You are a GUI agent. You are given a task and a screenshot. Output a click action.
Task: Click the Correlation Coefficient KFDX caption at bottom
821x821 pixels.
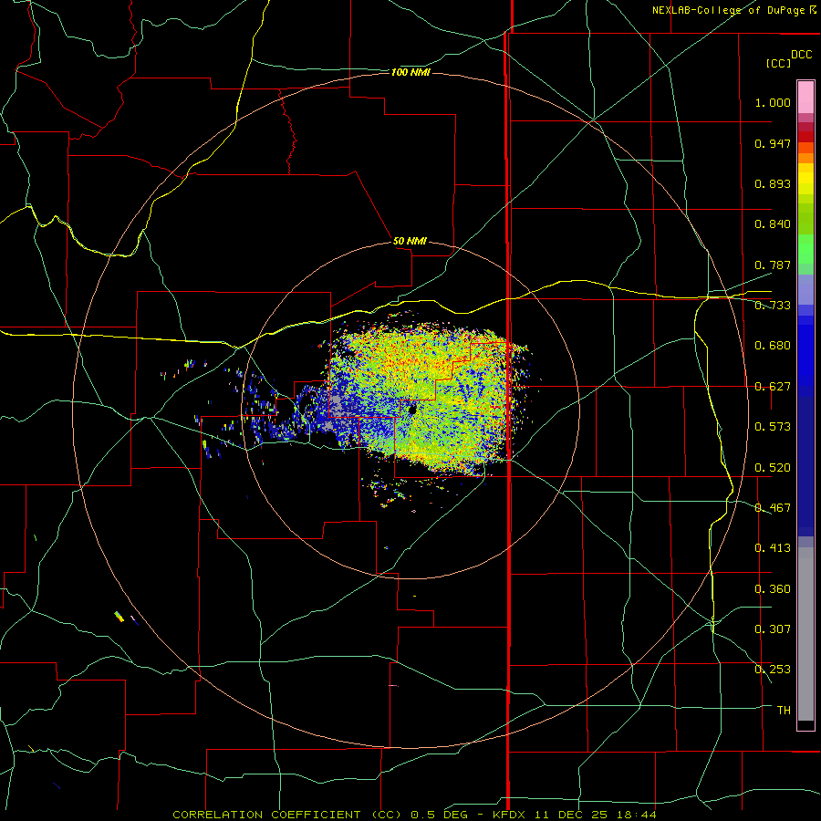414,815
